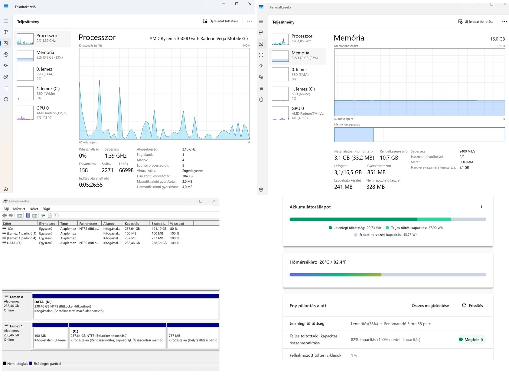509x377 pixels.
Task: Select Processzor item in right Task Manager list
Action: coord(298,39)
